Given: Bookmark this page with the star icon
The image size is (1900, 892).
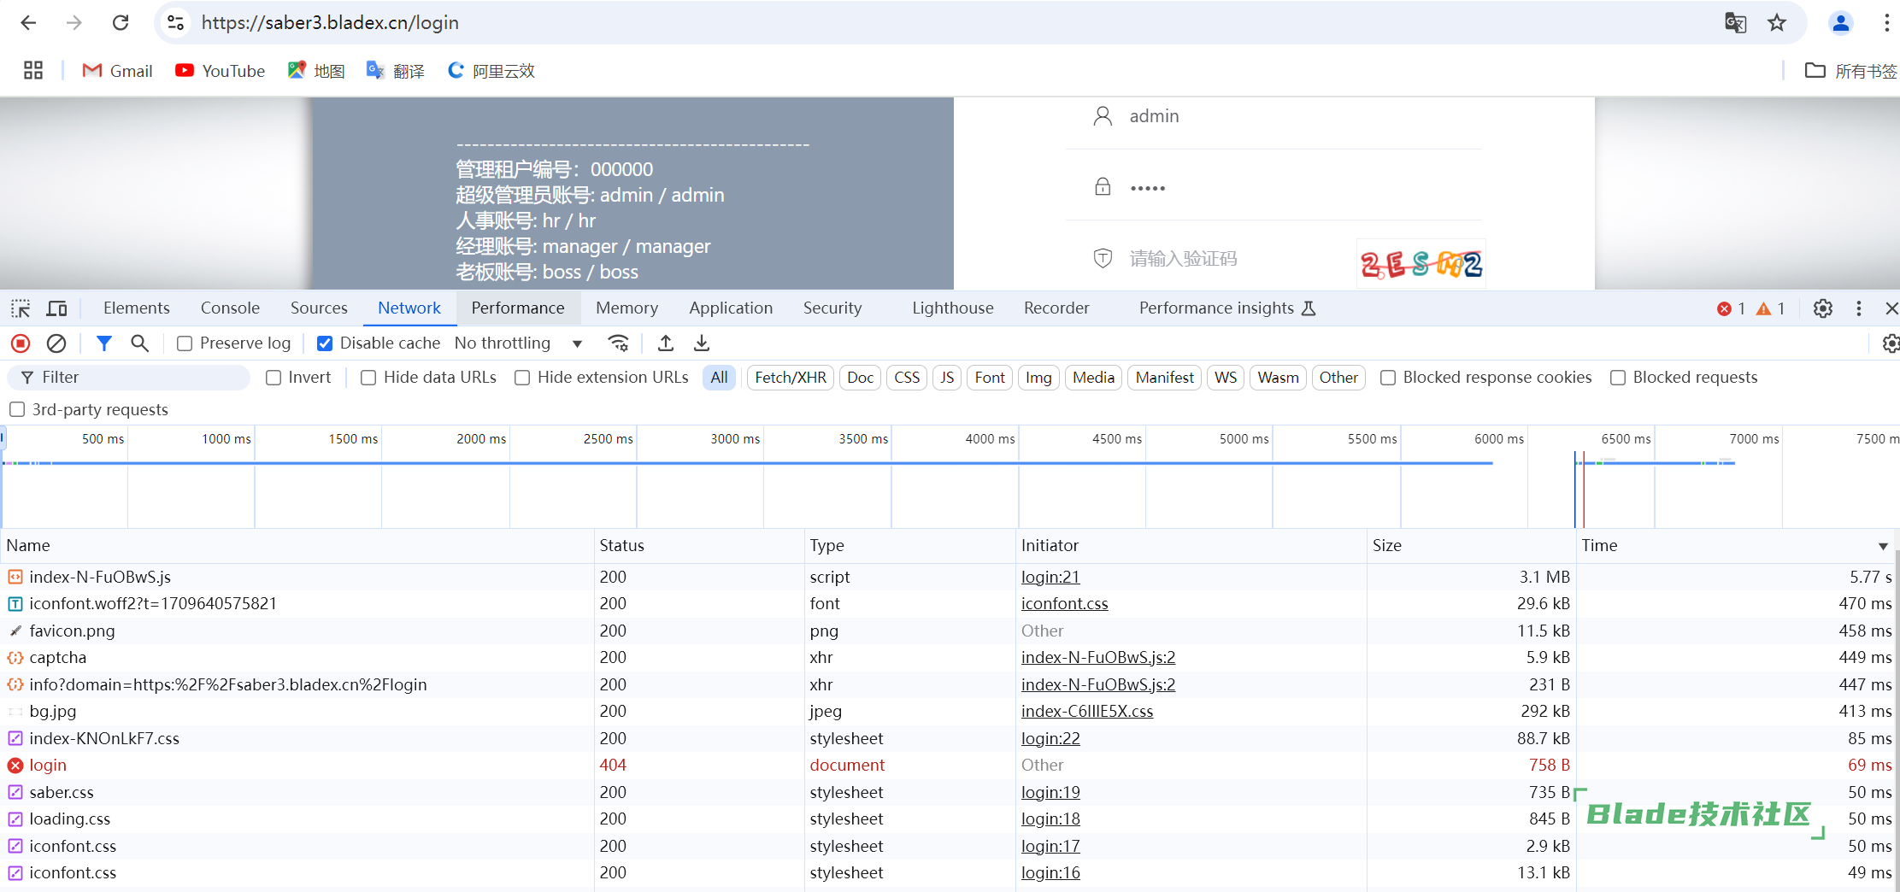Looking at the screenshot, I should [x=1777, y=23].
